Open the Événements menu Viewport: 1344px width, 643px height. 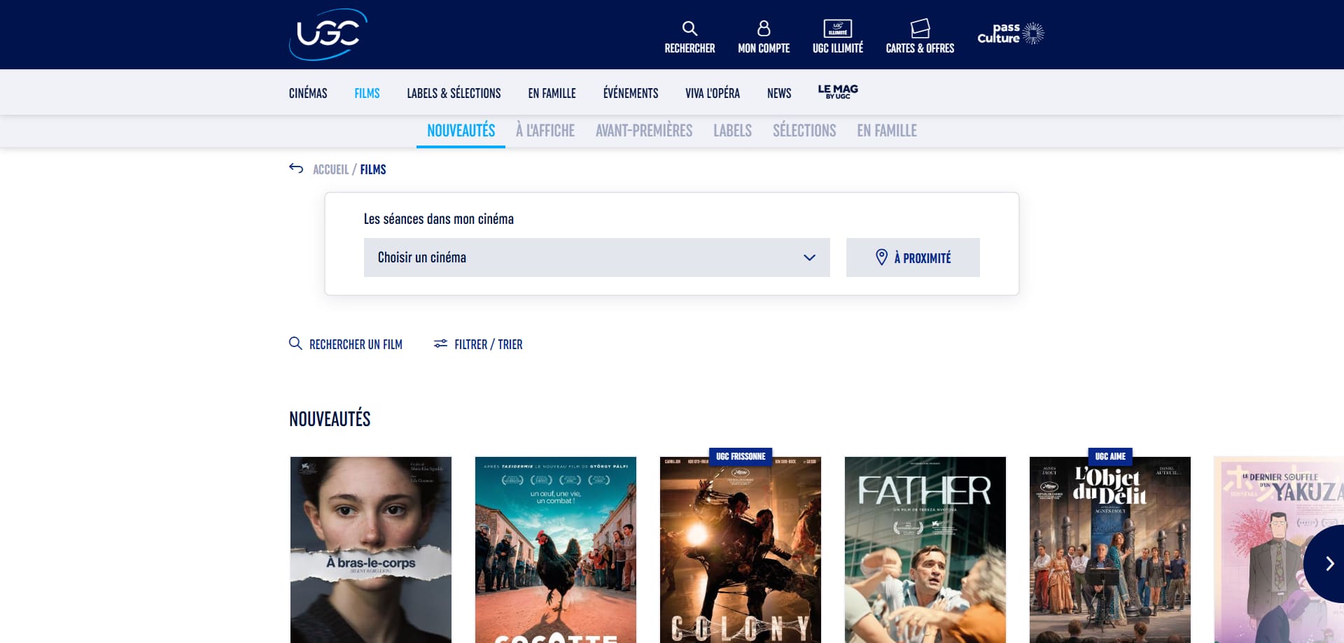point(631,93)
